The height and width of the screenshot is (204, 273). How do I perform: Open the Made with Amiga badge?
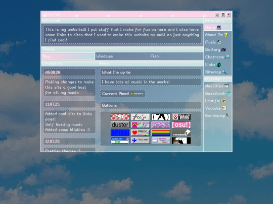181,117
